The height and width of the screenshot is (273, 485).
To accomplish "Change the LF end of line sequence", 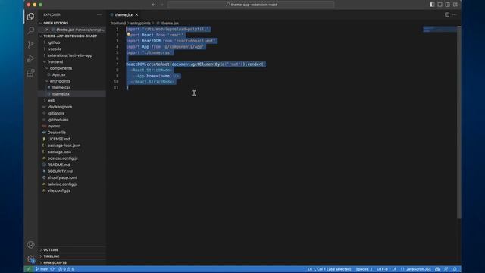I will coord(394,269).
